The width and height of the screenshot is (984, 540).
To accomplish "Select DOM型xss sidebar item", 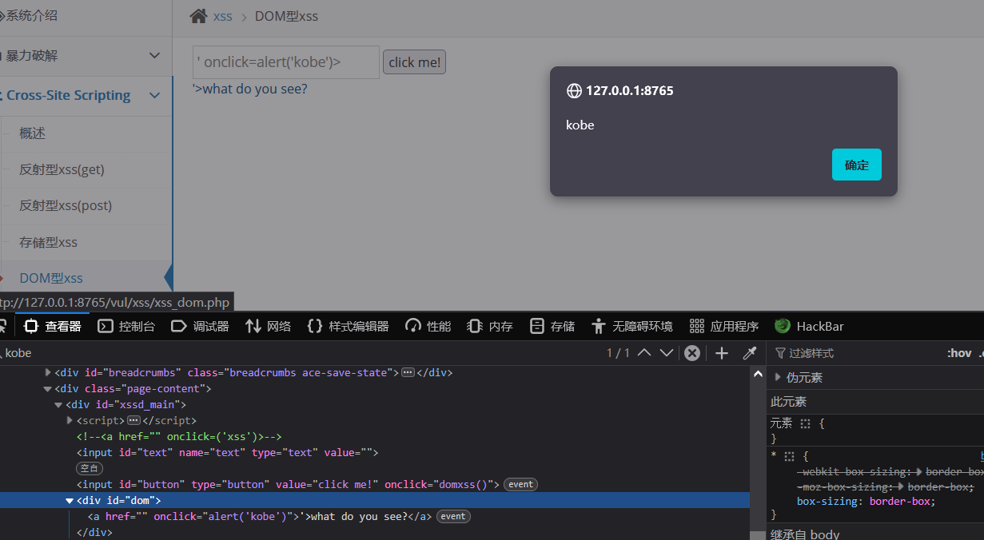I will coord(51,278).
